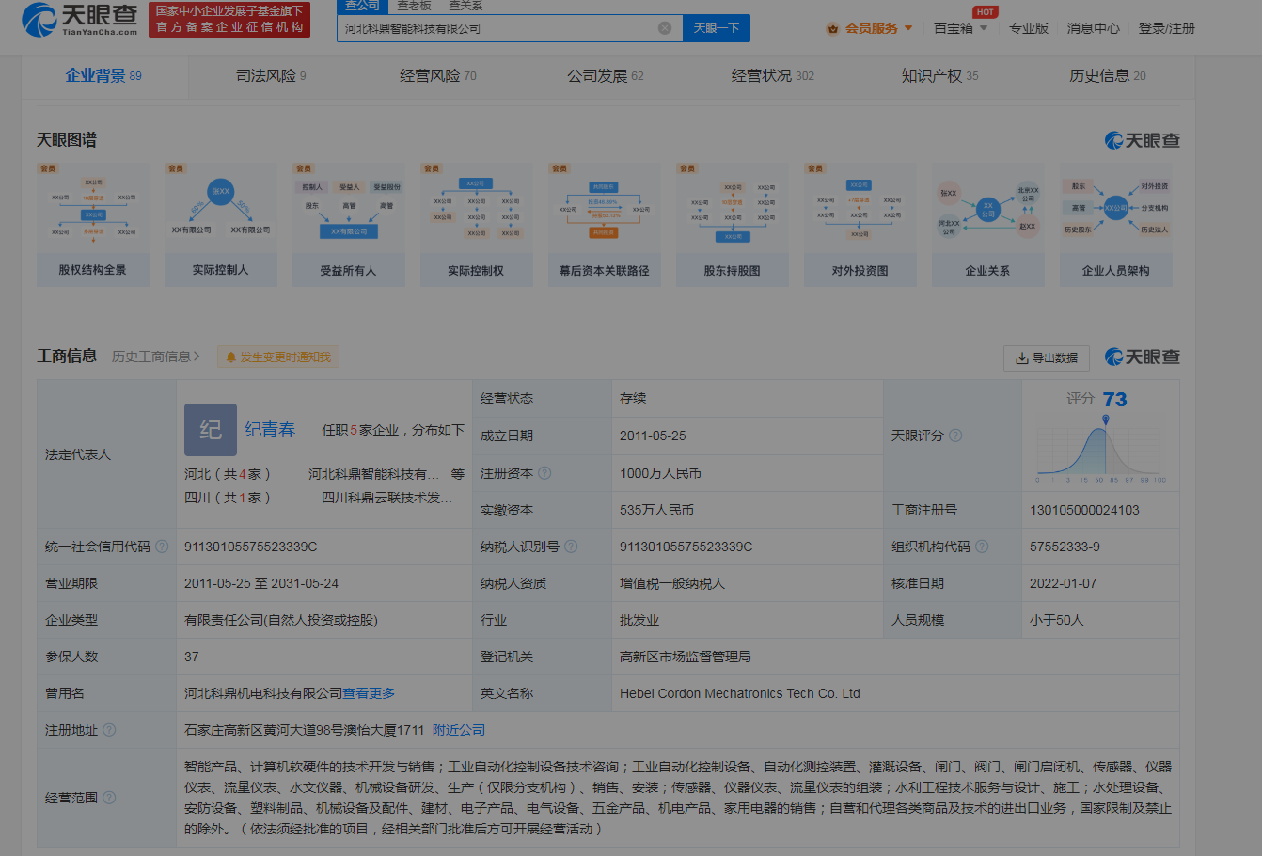Screen dimensions: 1262x856
Task: Switch to the 查关系 search tab
Action: 465,6
